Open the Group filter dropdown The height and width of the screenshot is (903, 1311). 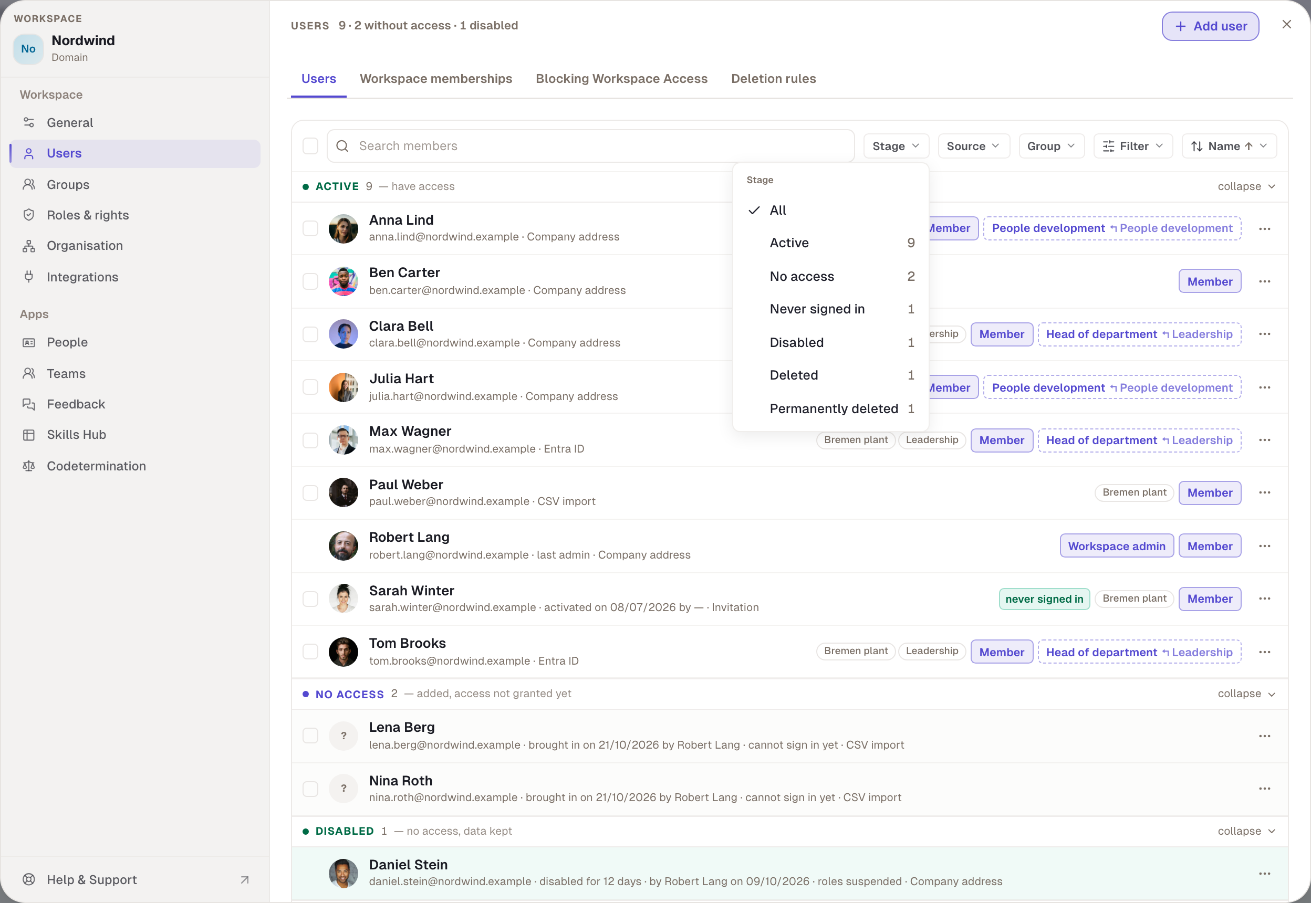click(x=1051, y=146)
